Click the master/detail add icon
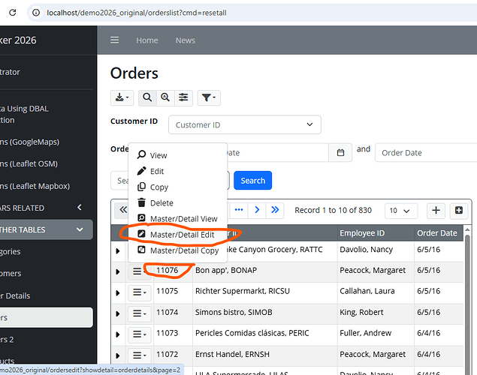The width and height of the screenshot is (477, 375). [x=459, y=211]
